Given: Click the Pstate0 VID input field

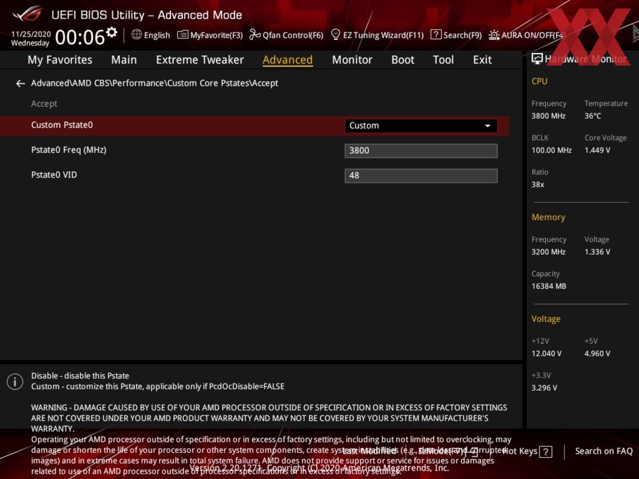Looking at the screenshot, I should click(421, 176).
